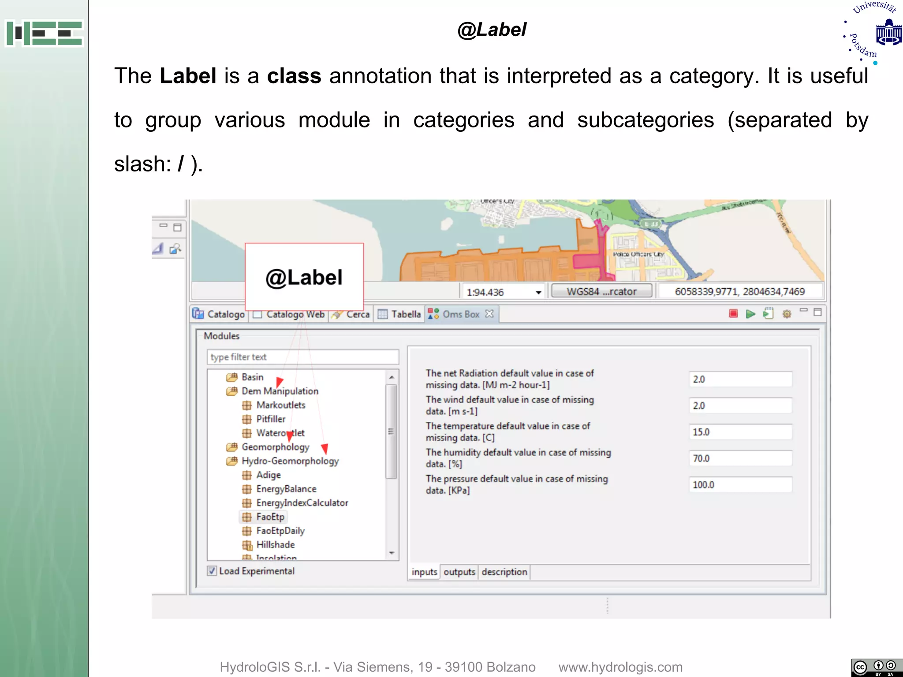Click the Cerca search icon
903x677 pixels.
[337, 314]
